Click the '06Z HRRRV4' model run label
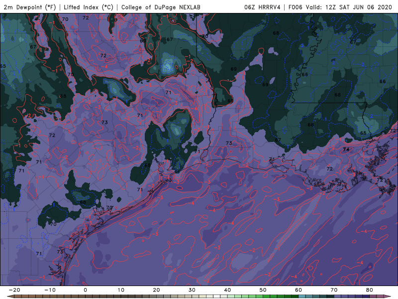The image size is (398, 299). [262, 7]
